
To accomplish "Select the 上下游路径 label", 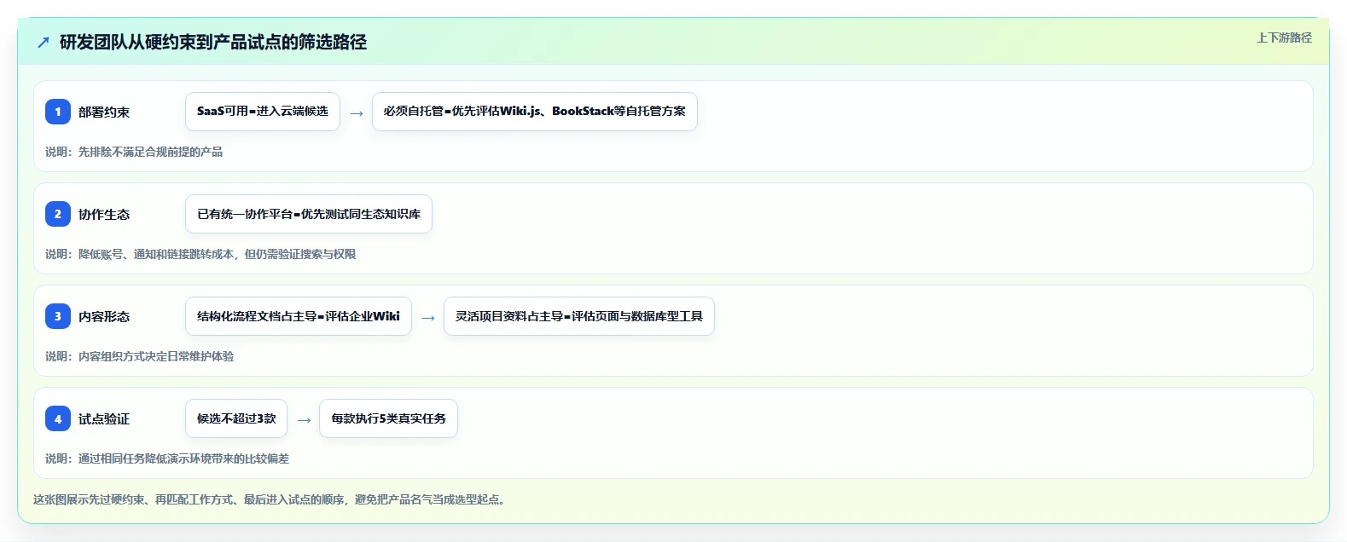I will click(1284, 37).
